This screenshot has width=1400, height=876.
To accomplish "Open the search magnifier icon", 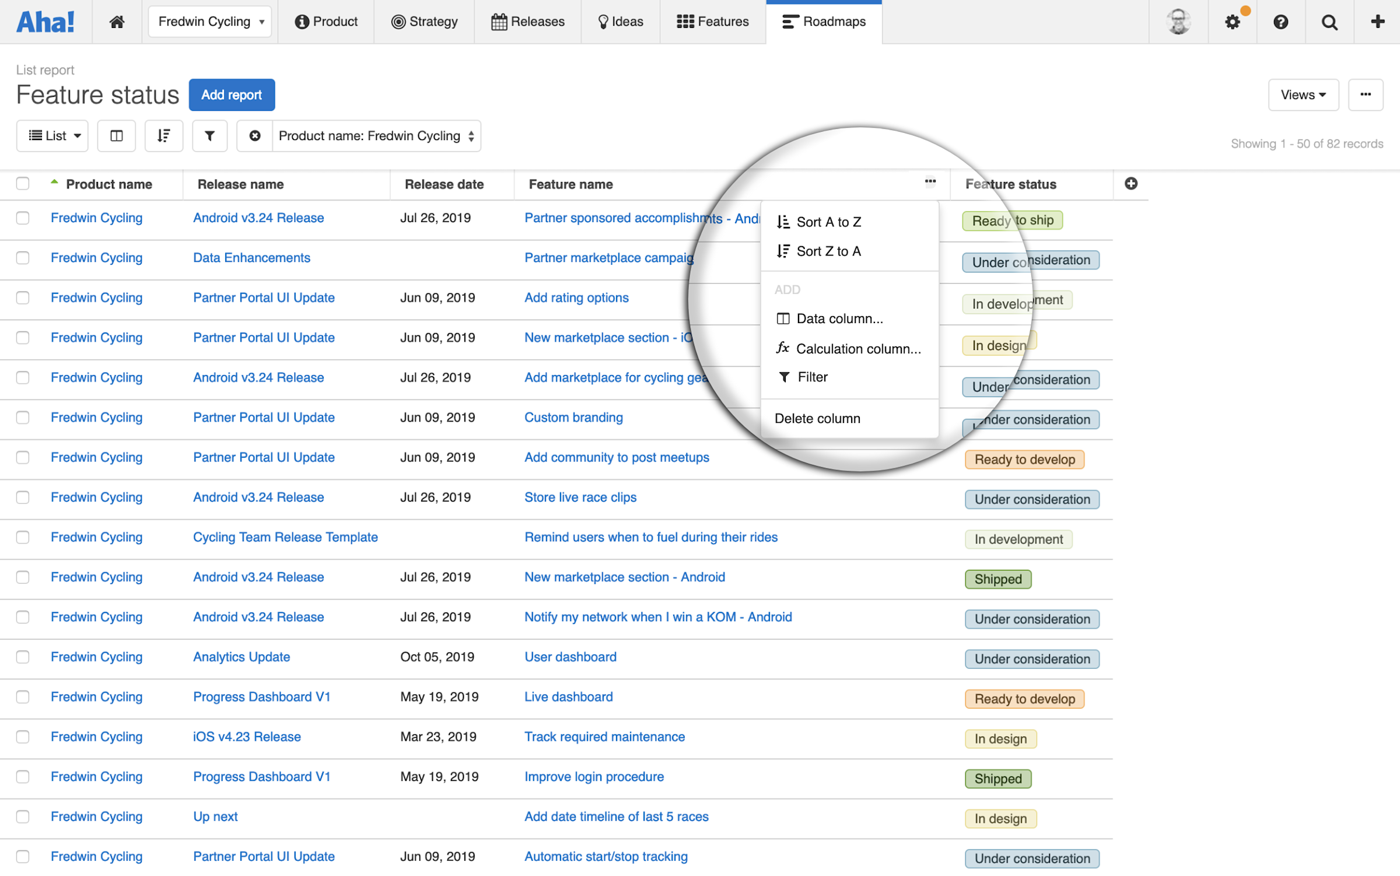I will pyautogui.click(x=1329, y=22).
